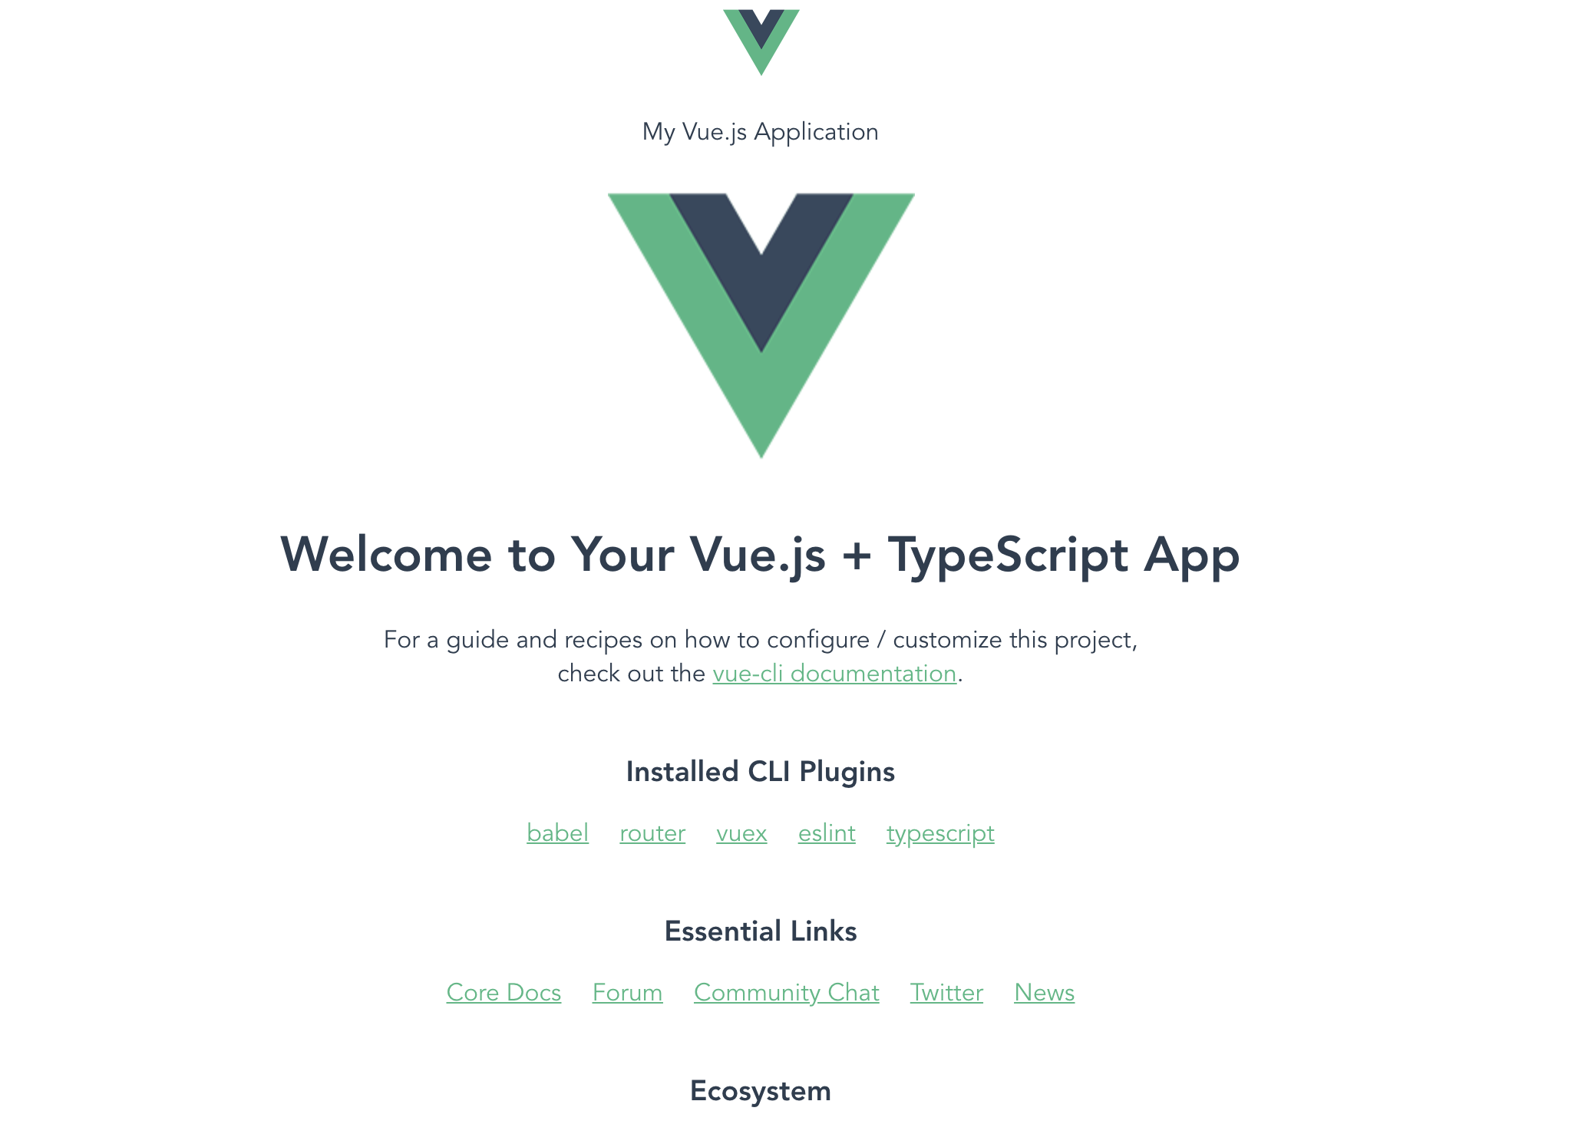Expand the Essential Links section
The height and width of the screenshot is (1134, 1575).
(x=759, y=931)
